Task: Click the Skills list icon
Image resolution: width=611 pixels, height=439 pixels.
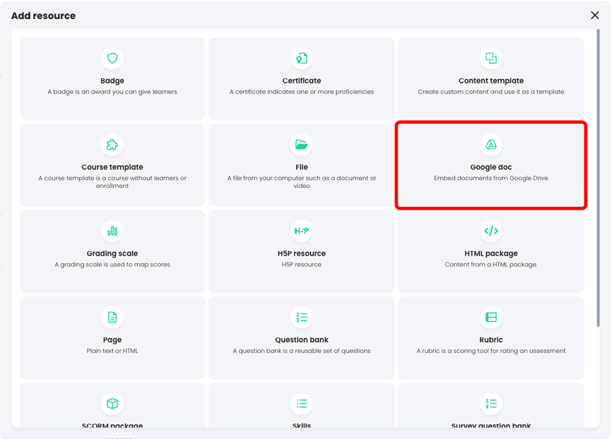Action: pos(301,403)
